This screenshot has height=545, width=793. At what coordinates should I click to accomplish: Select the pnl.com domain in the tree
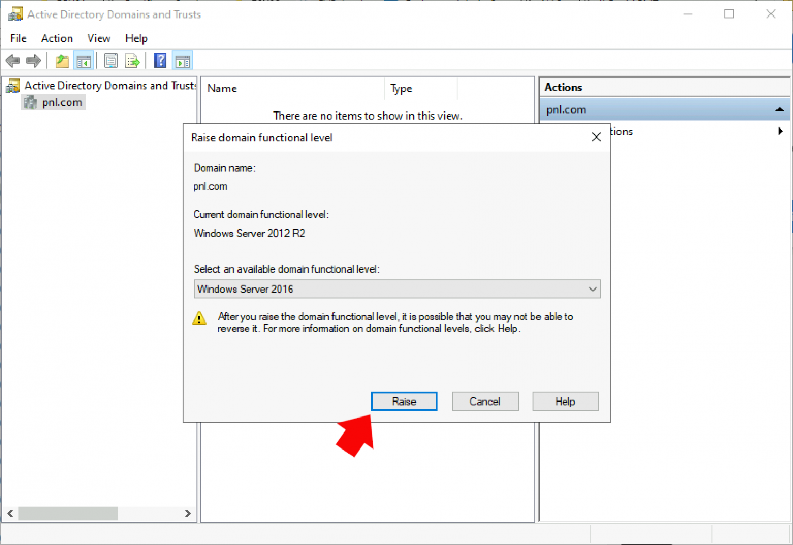pos(61,102)
